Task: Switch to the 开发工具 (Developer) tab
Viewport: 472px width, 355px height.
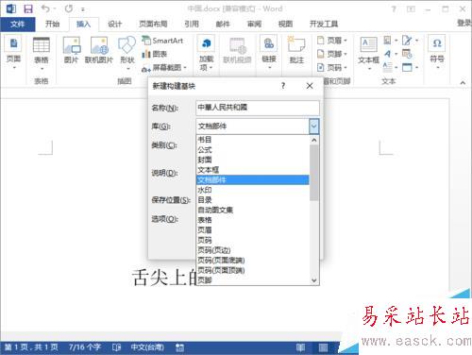Action: [324, 24]
